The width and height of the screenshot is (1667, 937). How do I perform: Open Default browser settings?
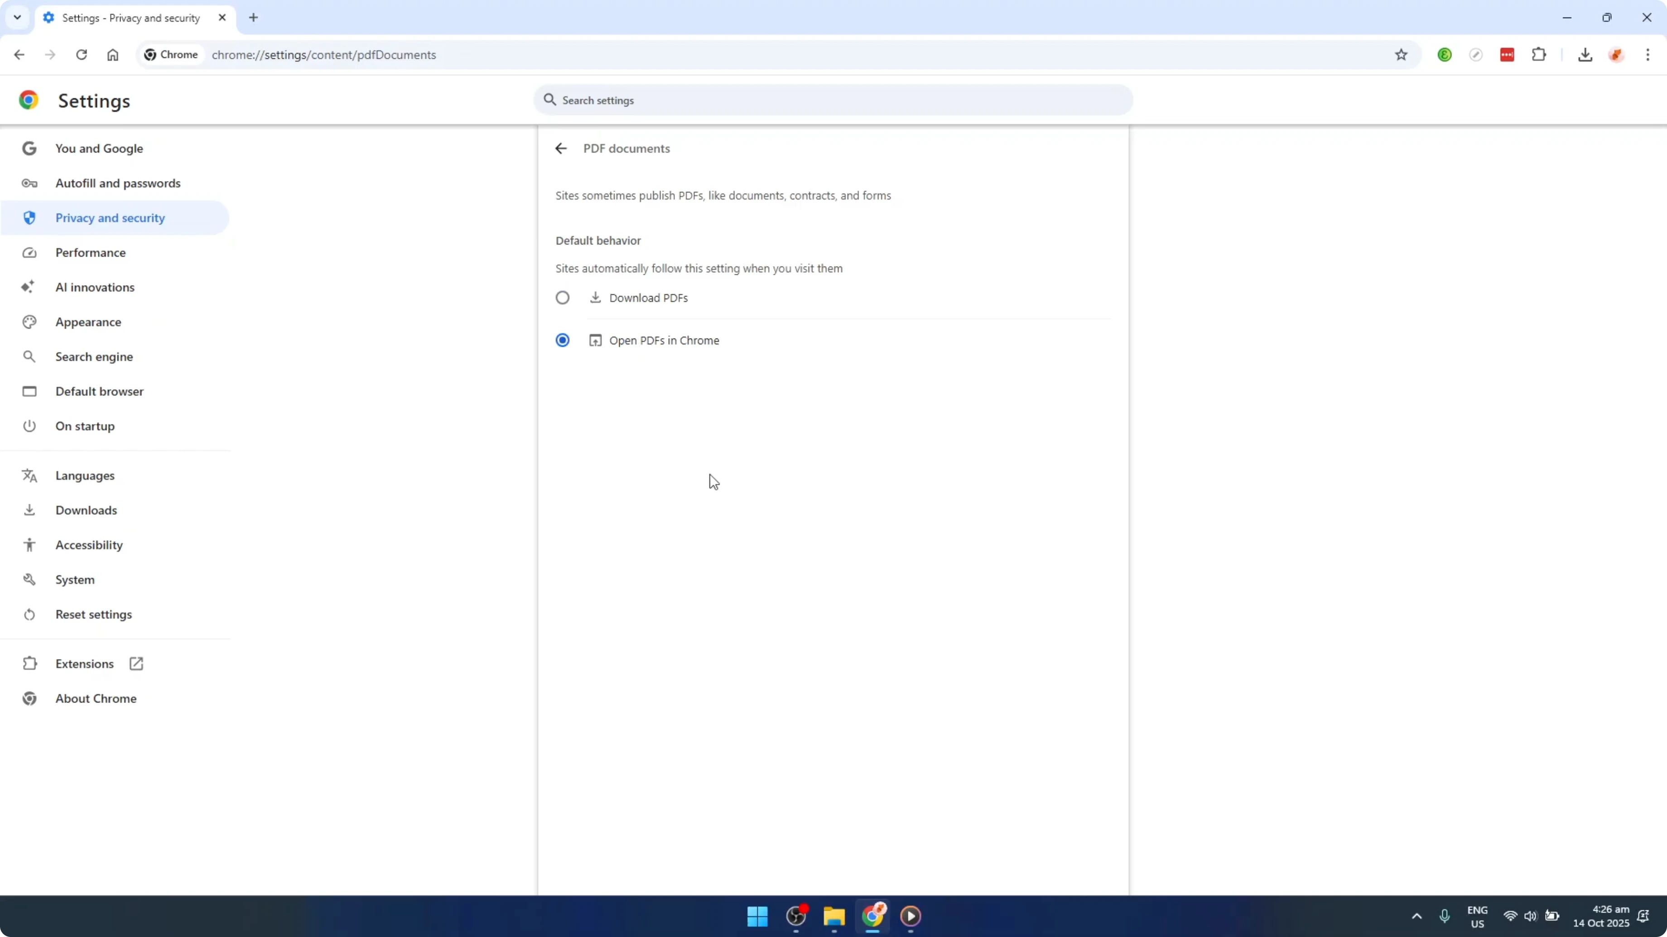115,391
